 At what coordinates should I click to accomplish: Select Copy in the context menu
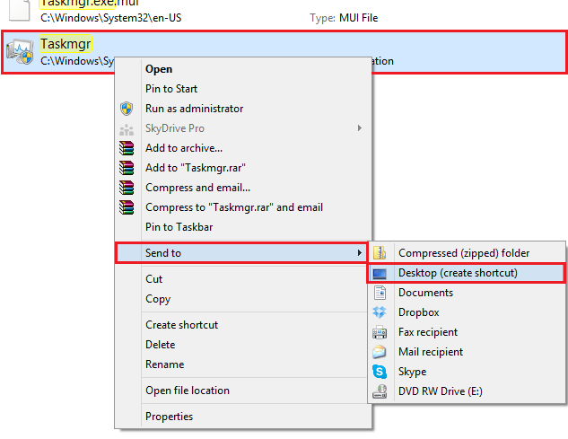pyautogui.click(x=243, y=299)
